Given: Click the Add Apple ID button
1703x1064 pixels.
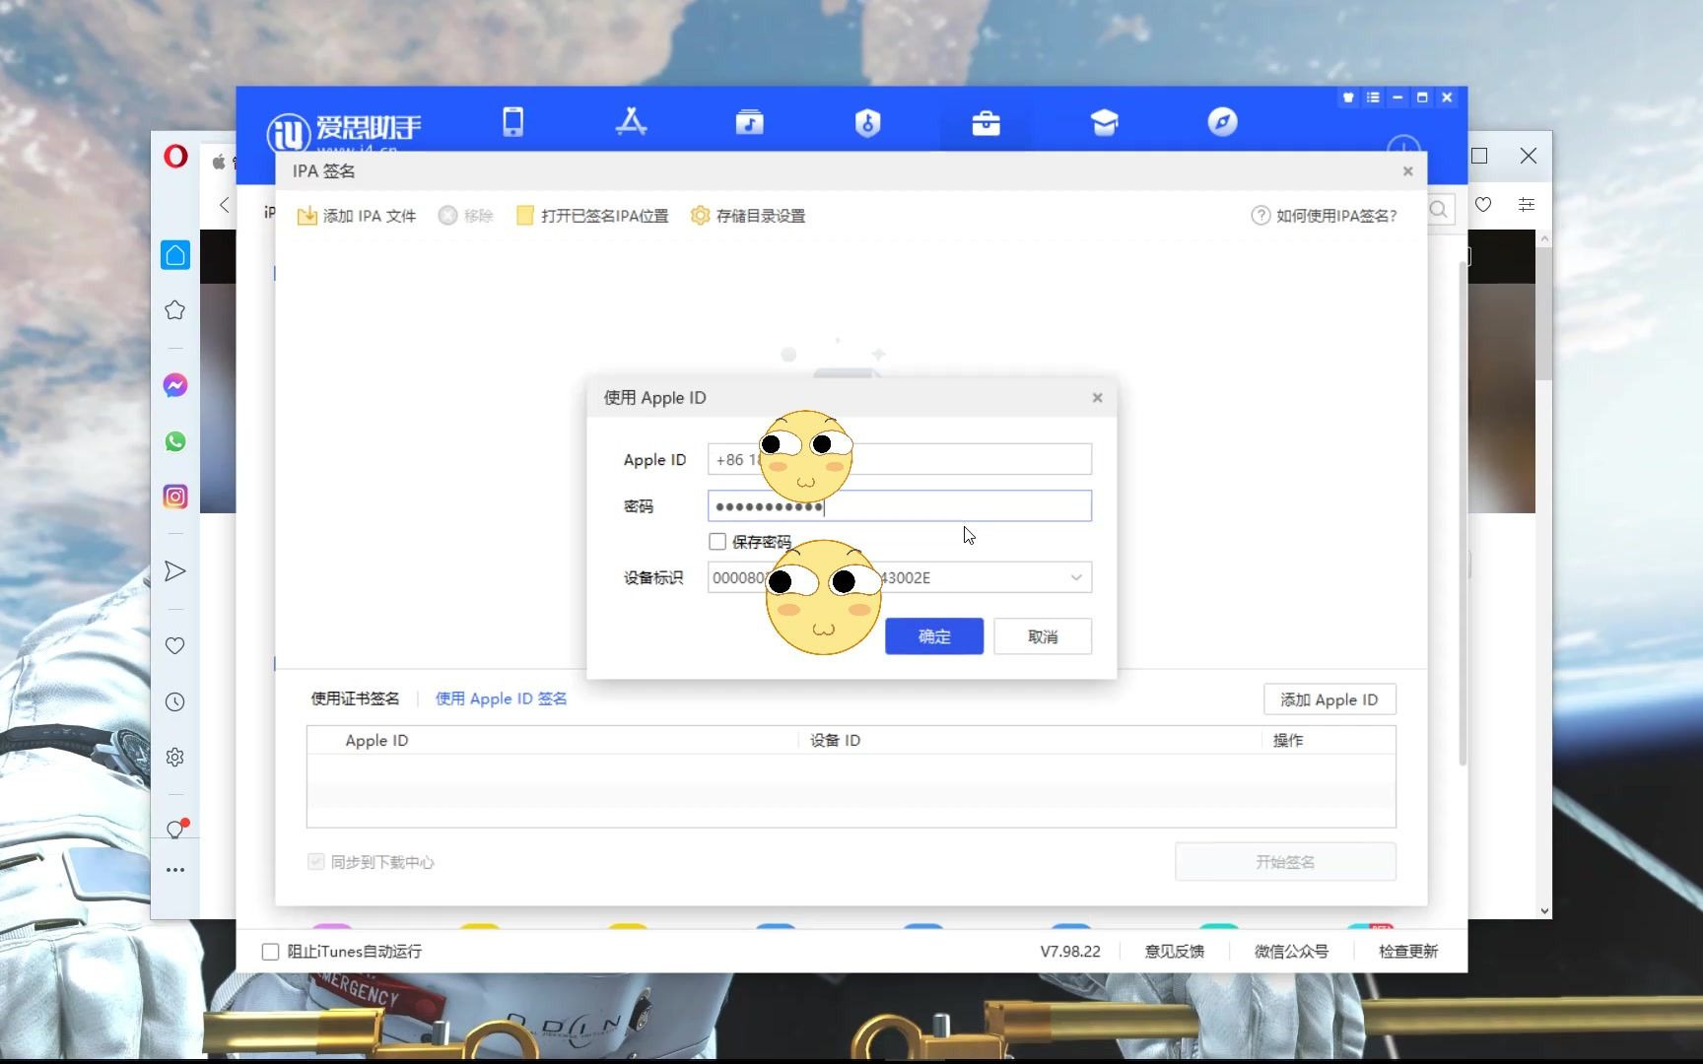Looking at the screenshot, I should [x=1329, y=699].
